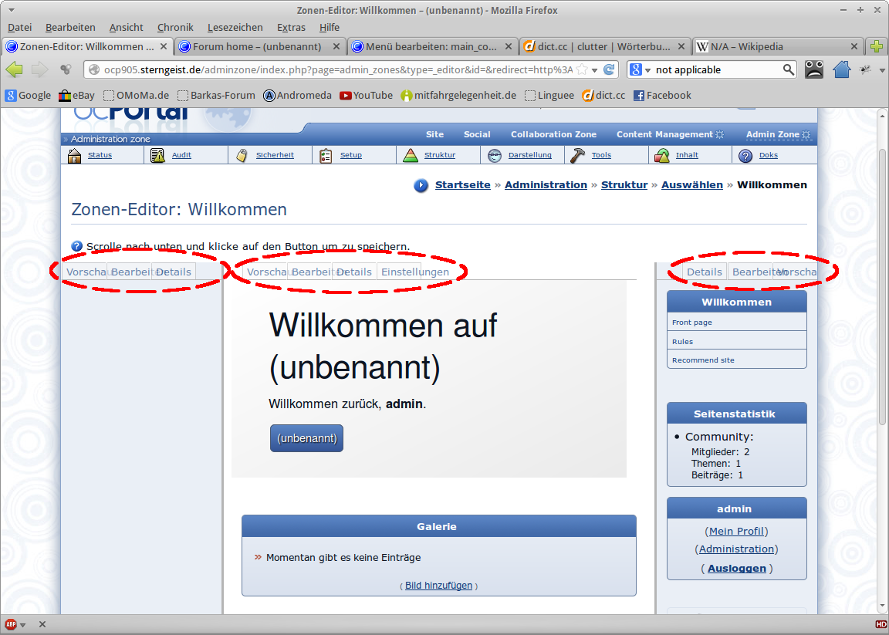Click the Adblock Plus icon in status bar
Viewport: 889px width, 635px height.
pyautogui.click(x=12, y=624)
